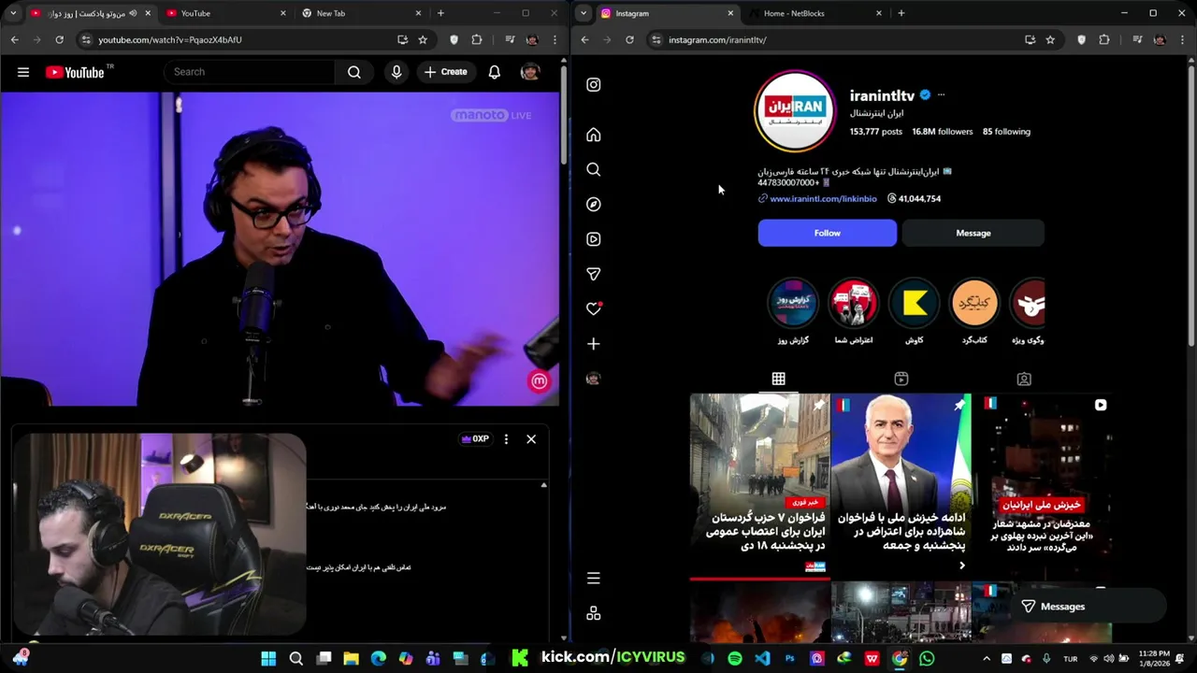
Task: Open YouTube notifications bell
Action: coord(495,72)
